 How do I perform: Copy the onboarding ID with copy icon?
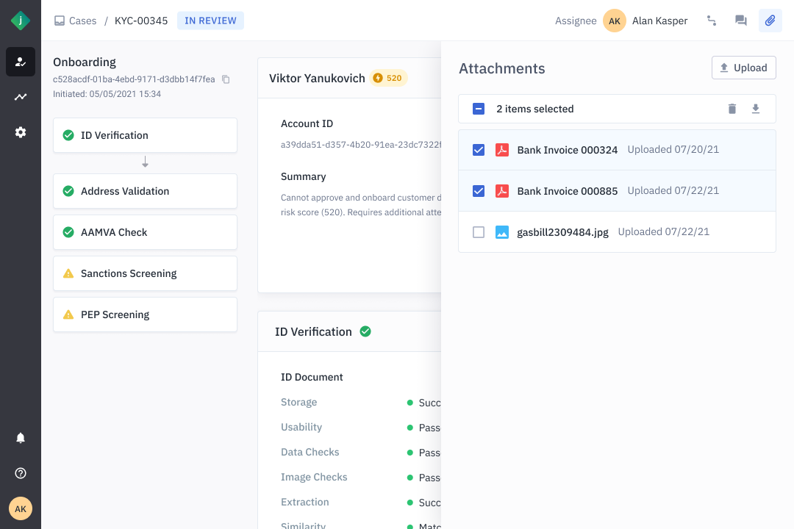coord(226,79)
